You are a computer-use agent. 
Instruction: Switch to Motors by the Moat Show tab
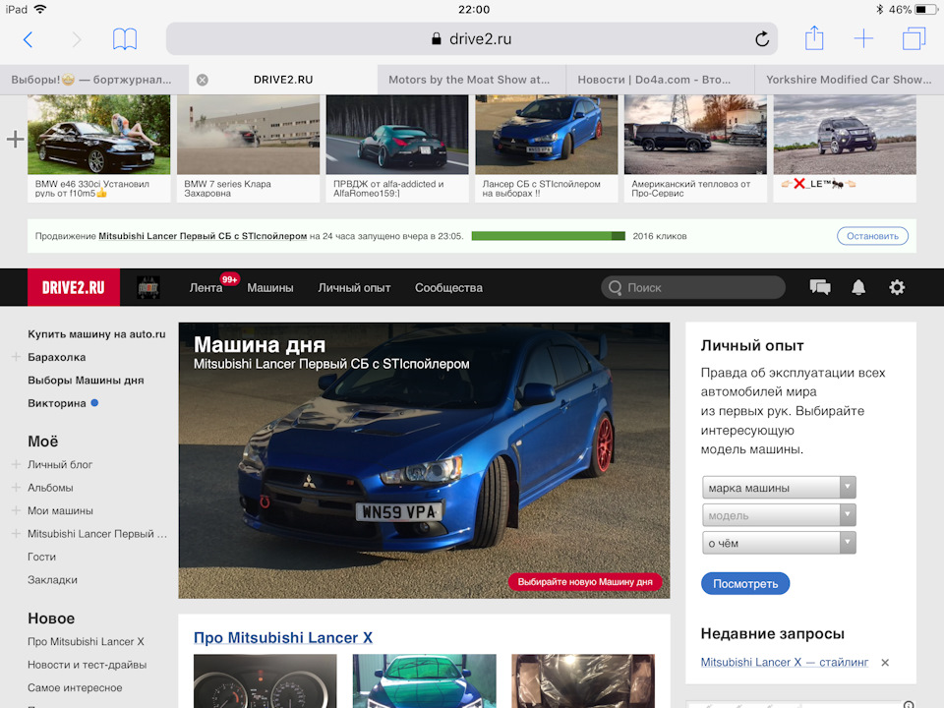[471, 80]
